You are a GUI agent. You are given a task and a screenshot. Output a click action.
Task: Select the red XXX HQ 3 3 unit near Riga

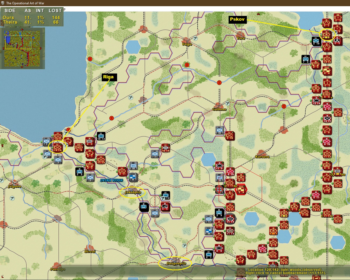[x=79, y=148]
